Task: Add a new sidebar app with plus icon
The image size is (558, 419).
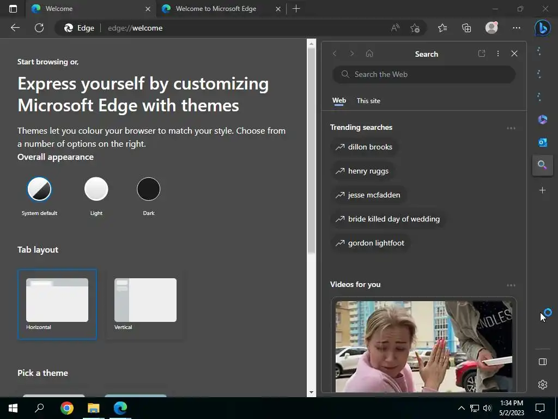Action: click(x=542, y=190)
